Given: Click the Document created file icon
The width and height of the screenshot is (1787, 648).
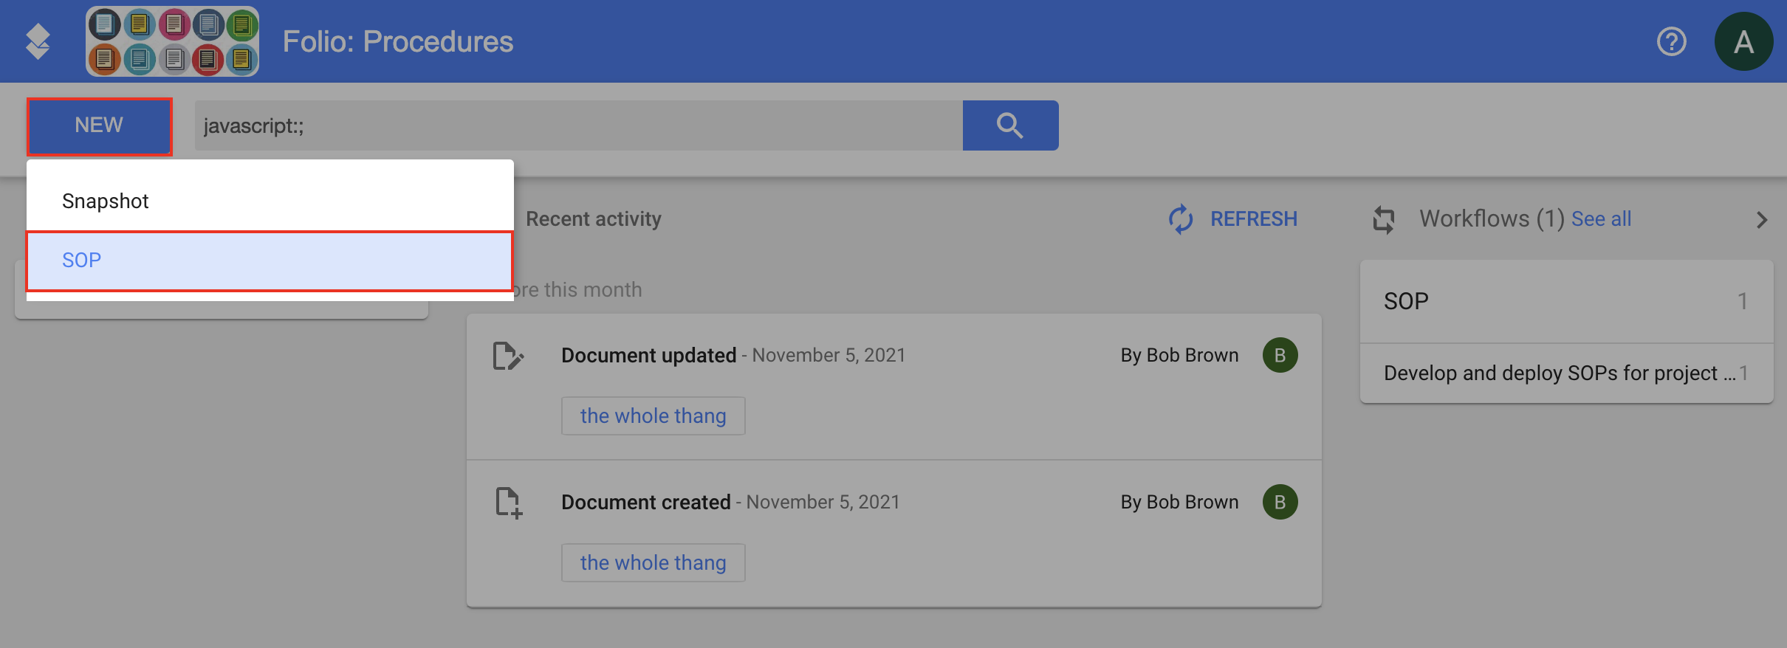Looking at the screenshot, I should point(509,503).
